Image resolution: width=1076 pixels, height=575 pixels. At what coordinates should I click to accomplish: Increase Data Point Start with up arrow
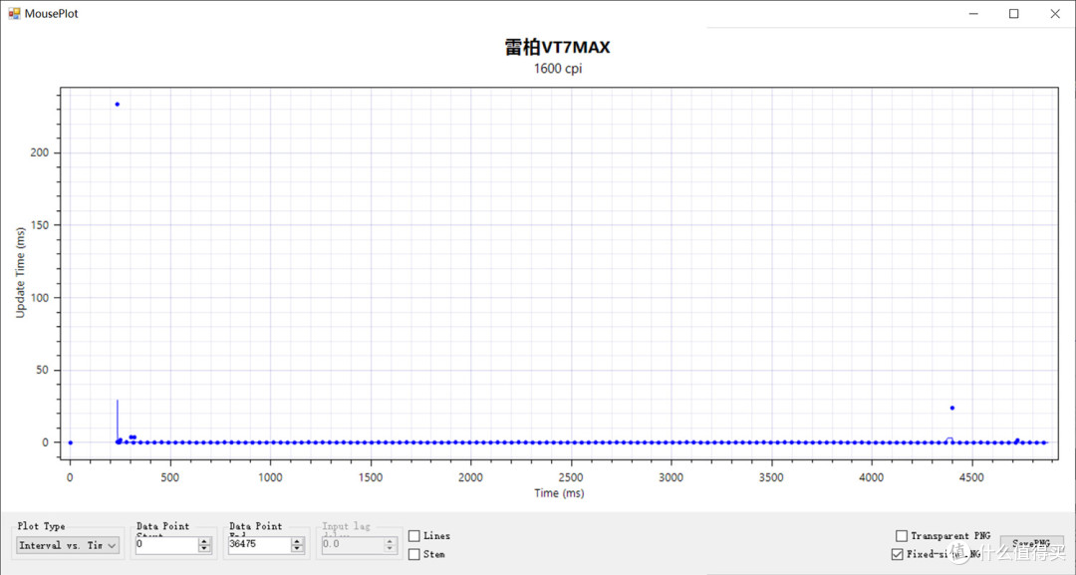[x=204, y=541]
